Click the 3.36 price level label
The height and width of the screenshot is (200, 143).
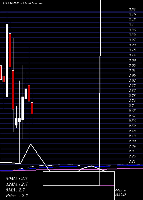coord(132,30)
